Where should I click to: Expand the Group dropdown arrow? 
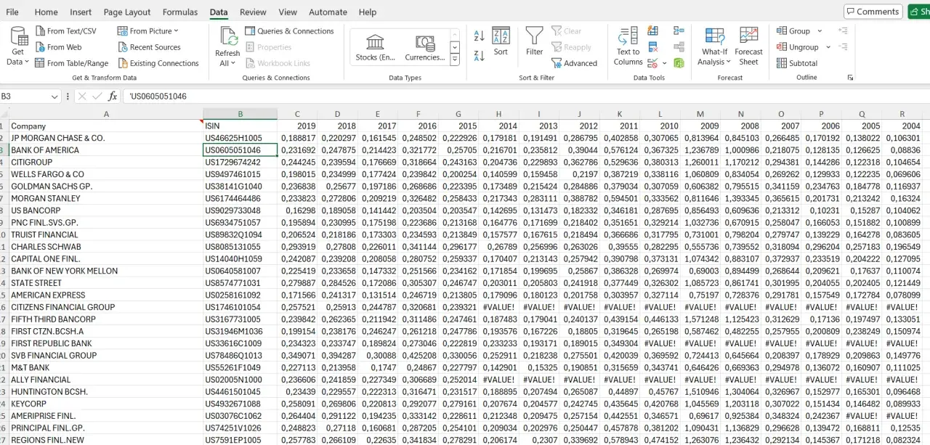(820, 31)
